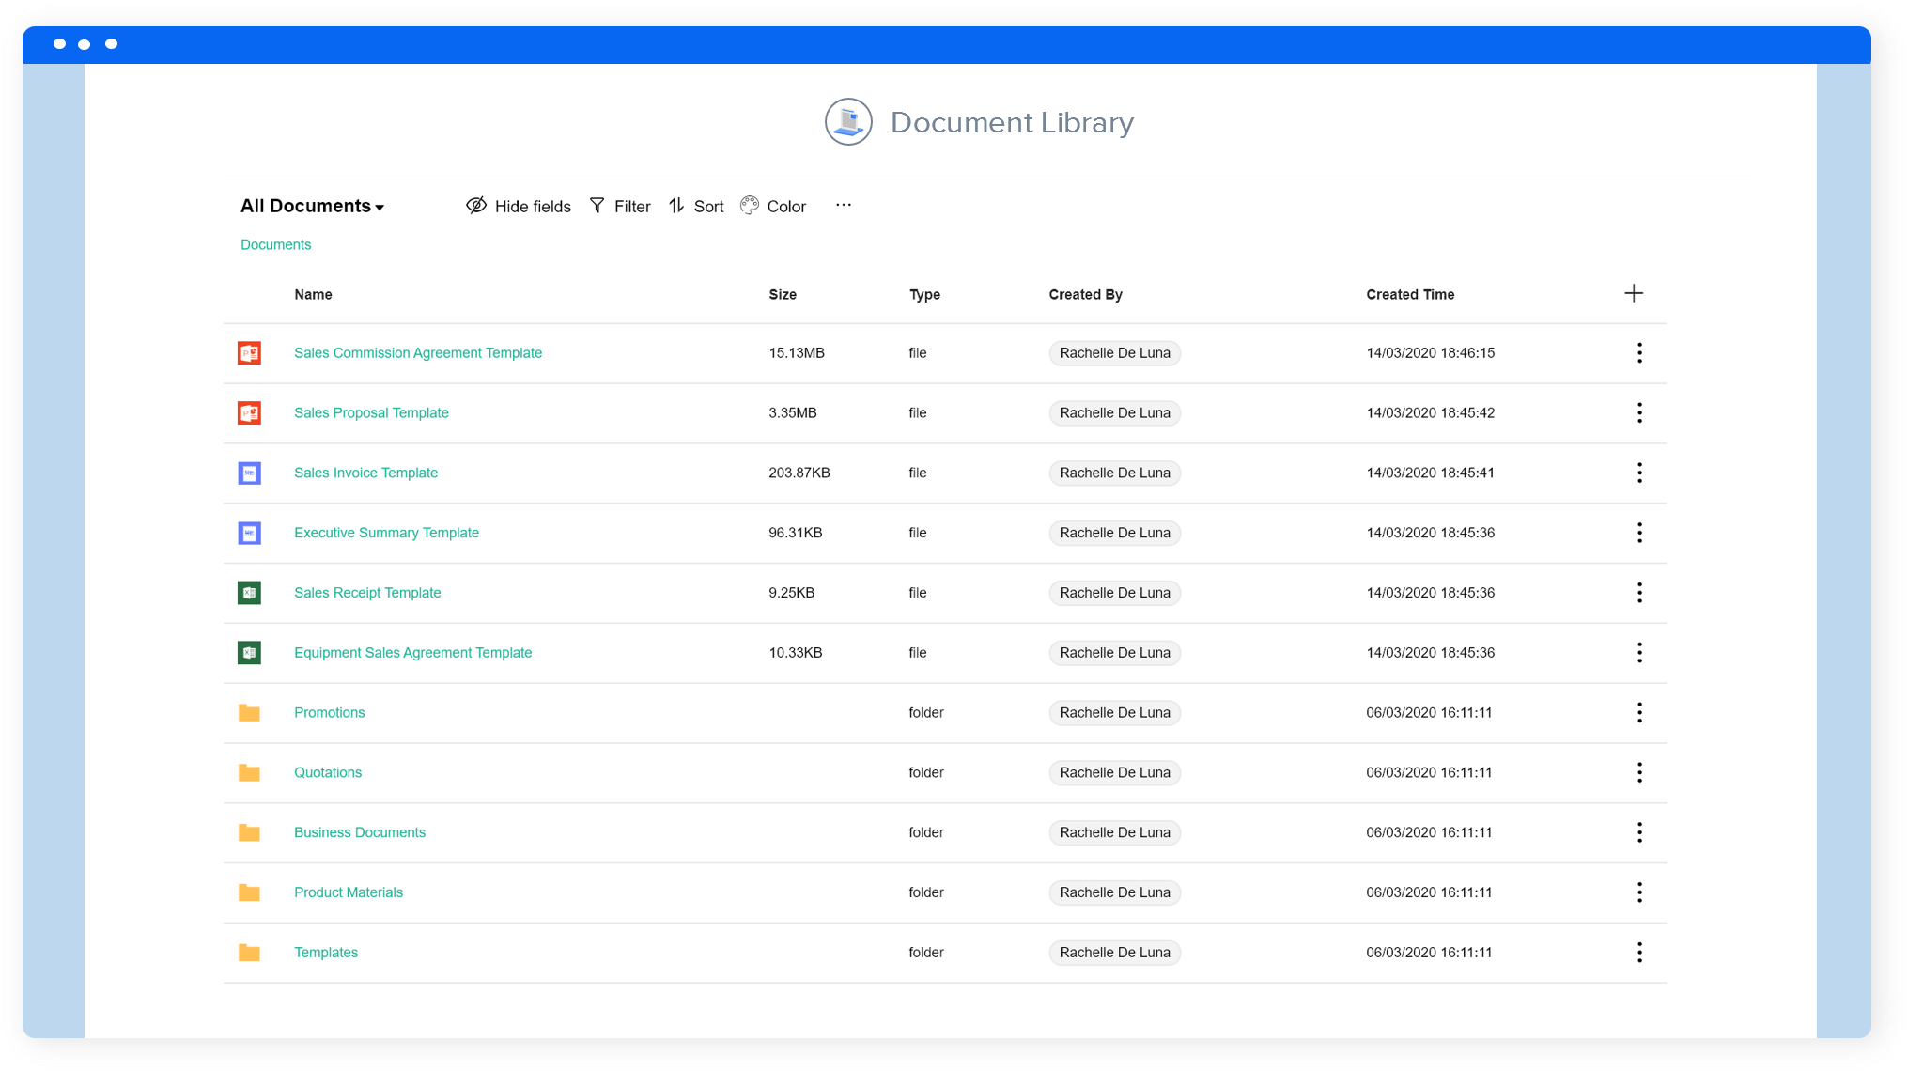Open Sales Receipt Template link

(x=367, y=593)
